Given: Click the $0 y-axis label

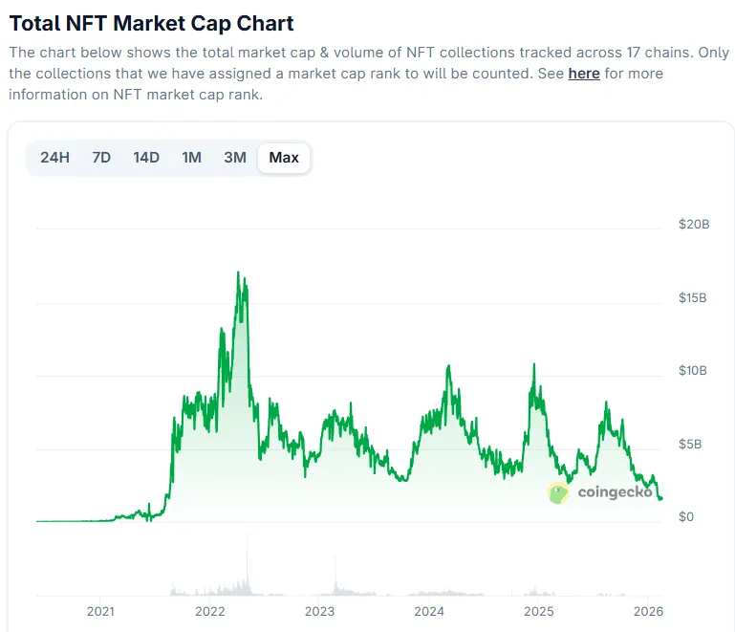Looking at the screenshot, I should 686,517.
